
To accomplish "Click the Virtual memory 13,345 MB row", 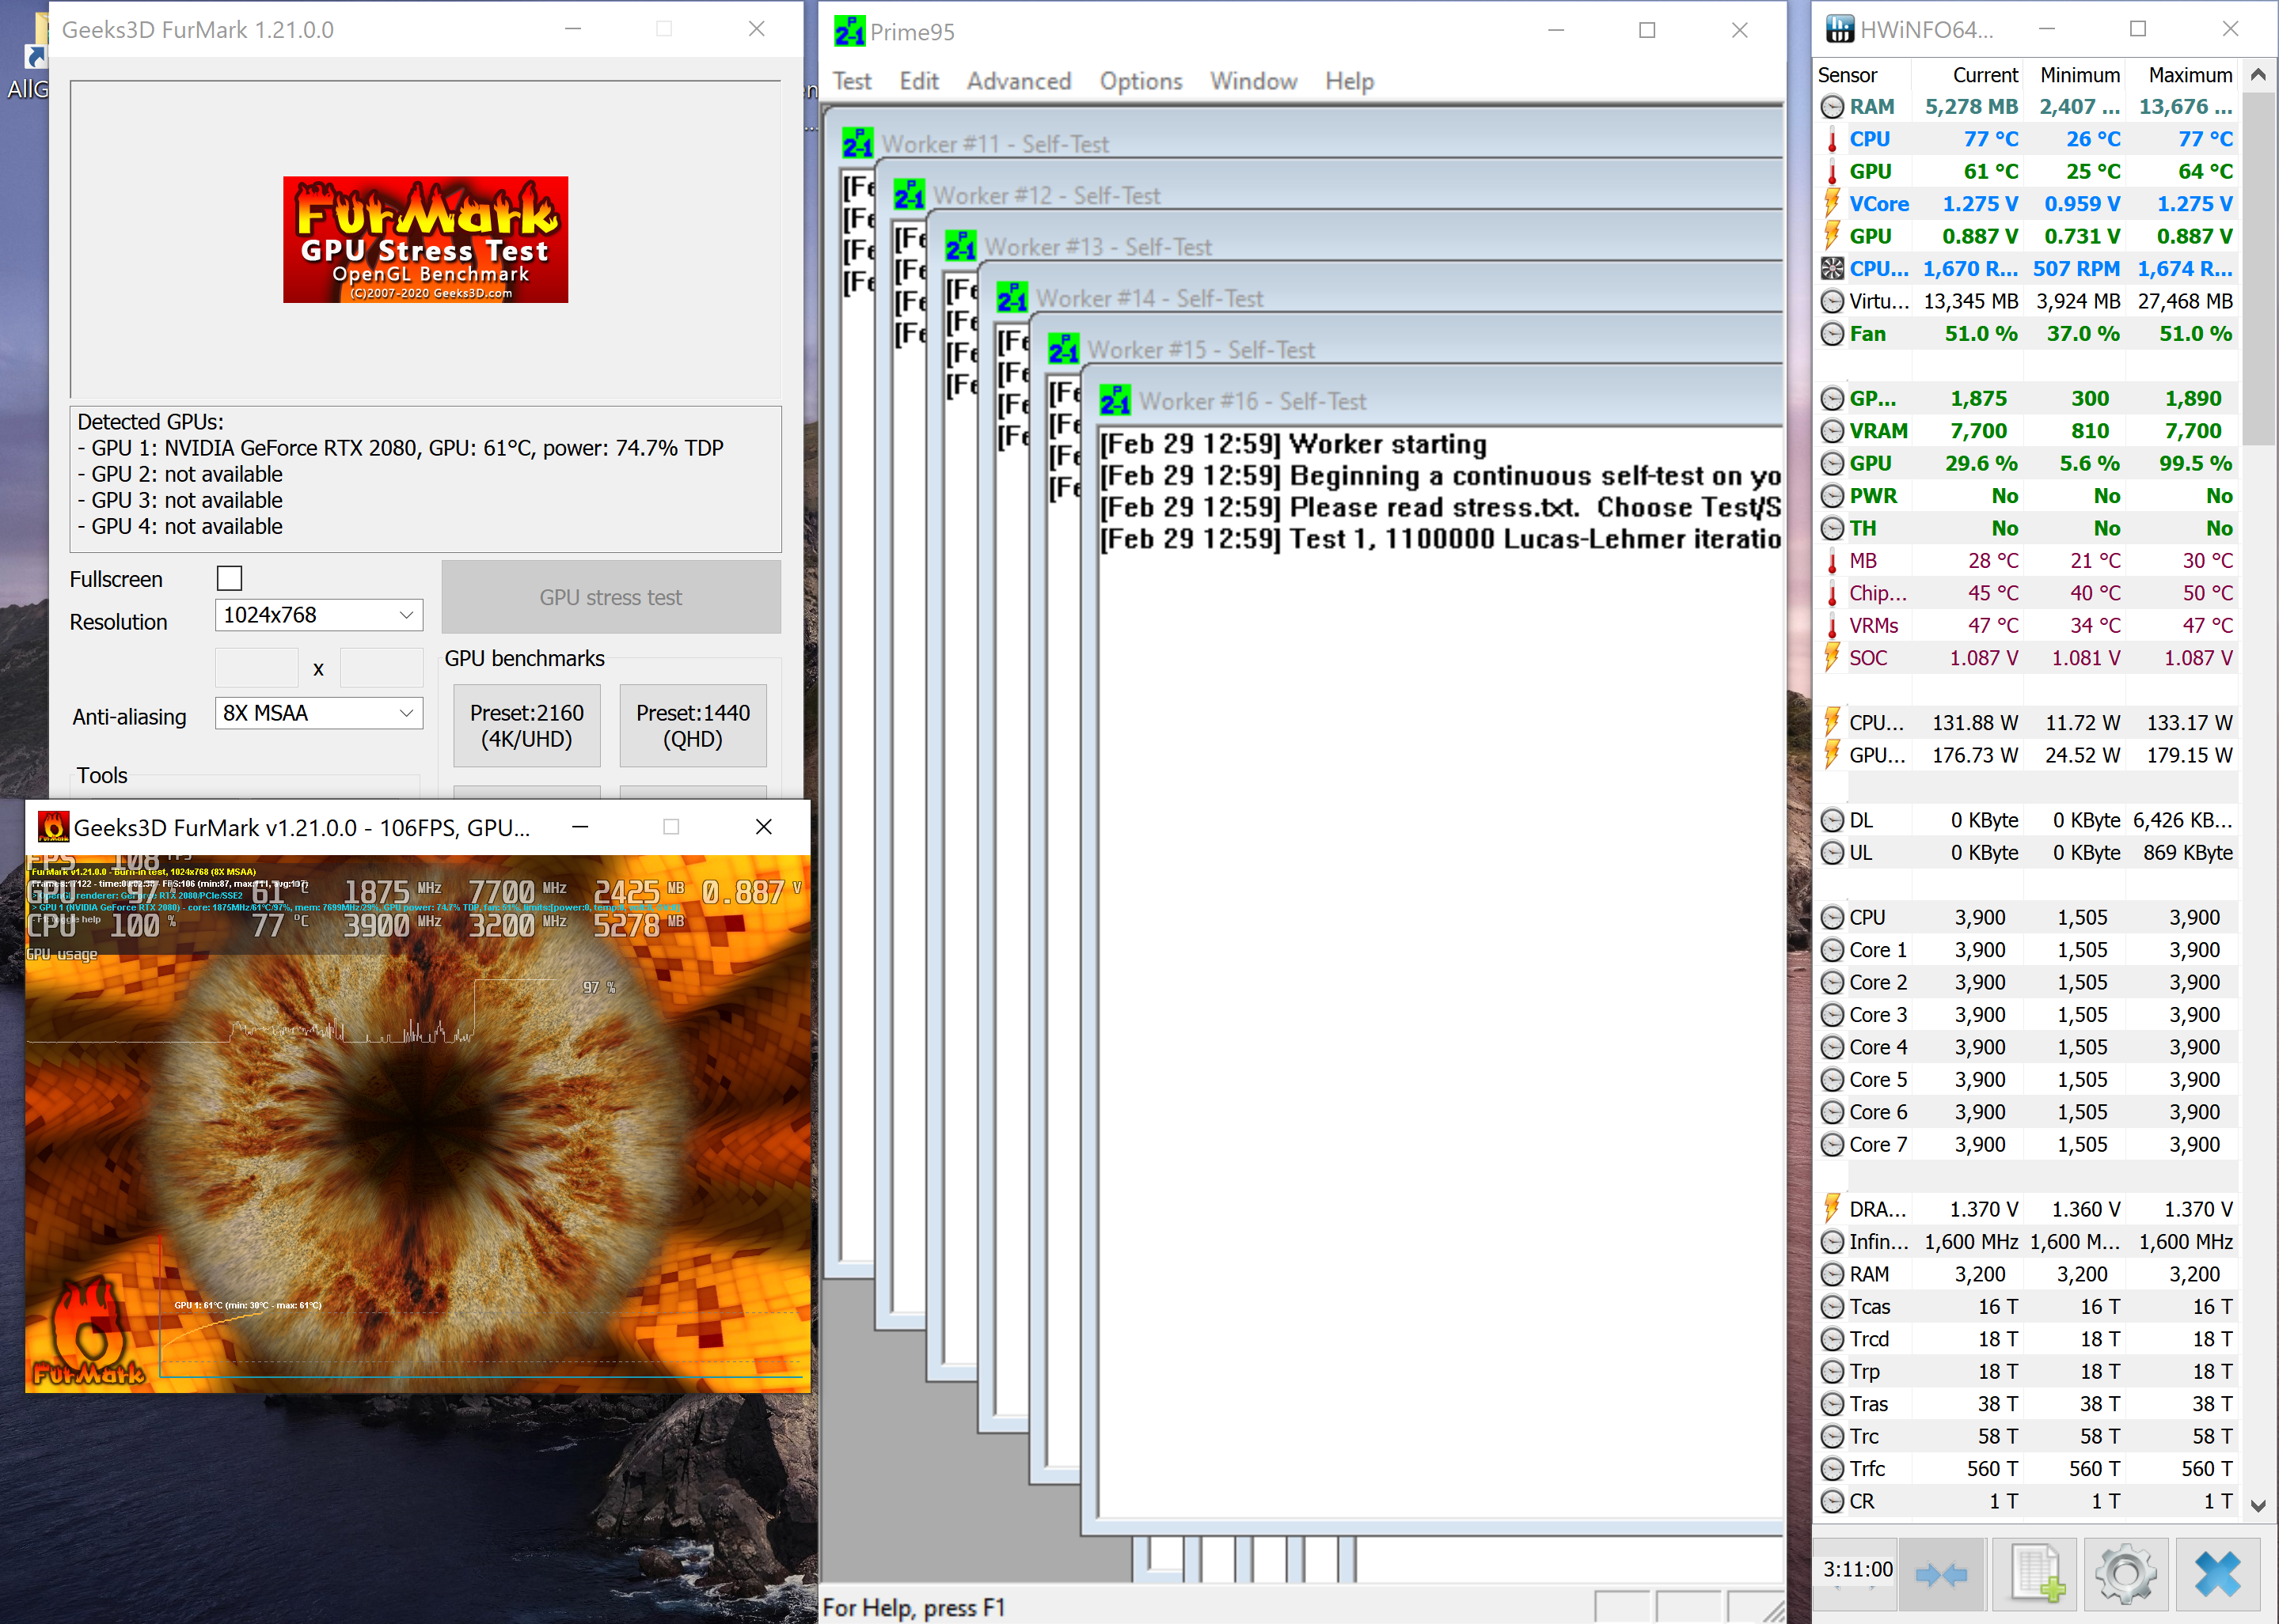I will click(2027, 301).
